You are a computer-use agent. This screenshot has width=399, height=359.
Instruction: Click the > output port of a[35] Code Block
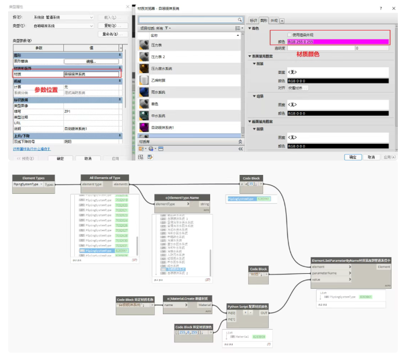click(261, 184)
